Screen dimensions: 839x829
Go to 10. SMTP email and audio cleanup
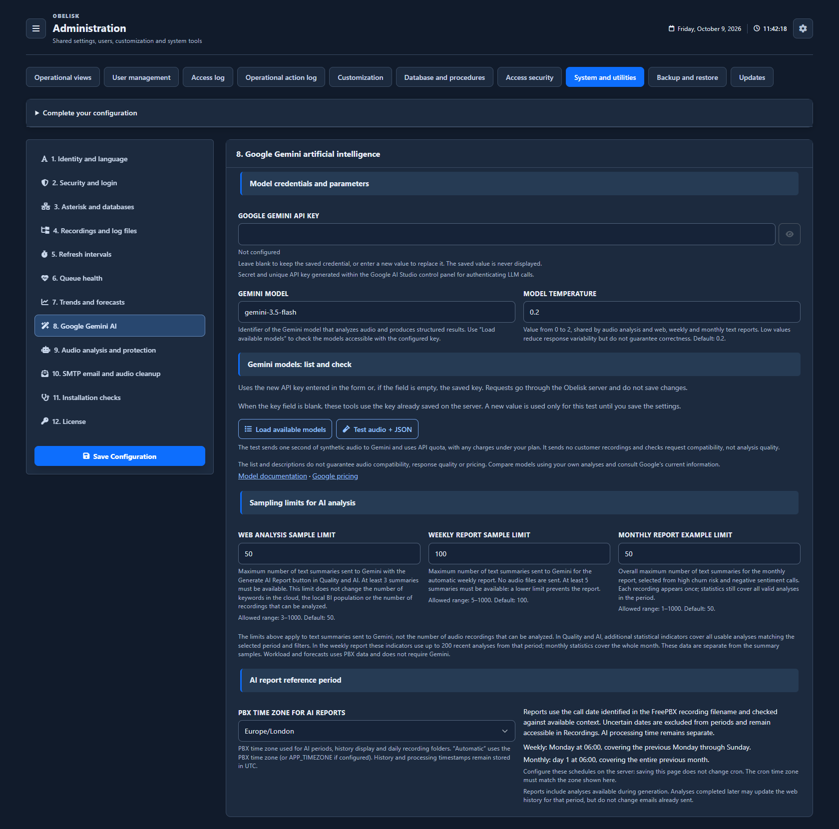tap(120, 374)
